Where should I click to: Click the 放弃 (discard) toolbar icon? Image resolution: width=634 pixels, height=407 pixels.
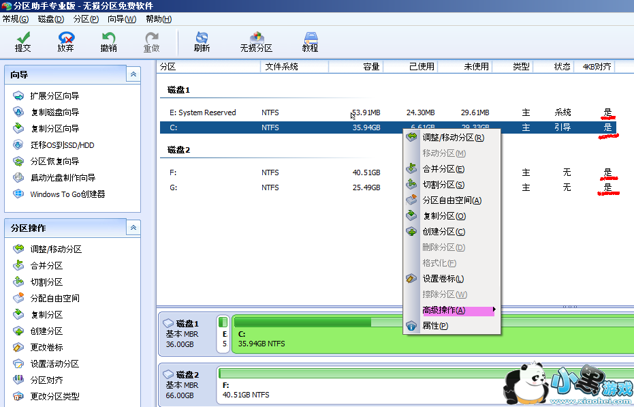[x=65, y=42]
